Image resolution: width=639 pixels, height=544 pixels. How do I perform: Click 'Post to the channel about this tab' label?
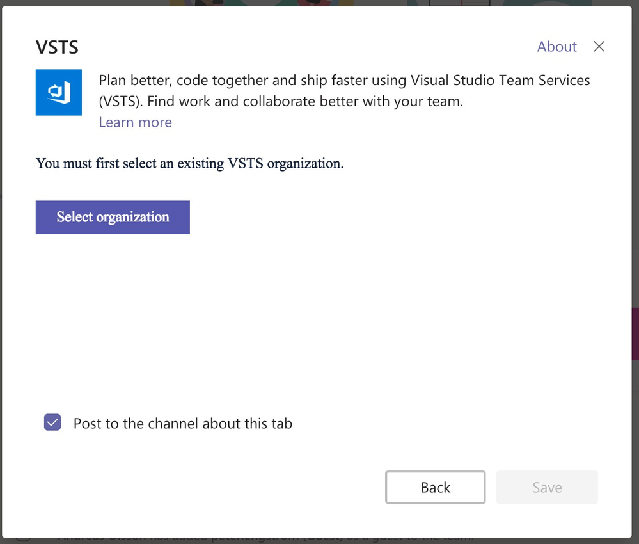pyautogui.click(x=182, y=423)
